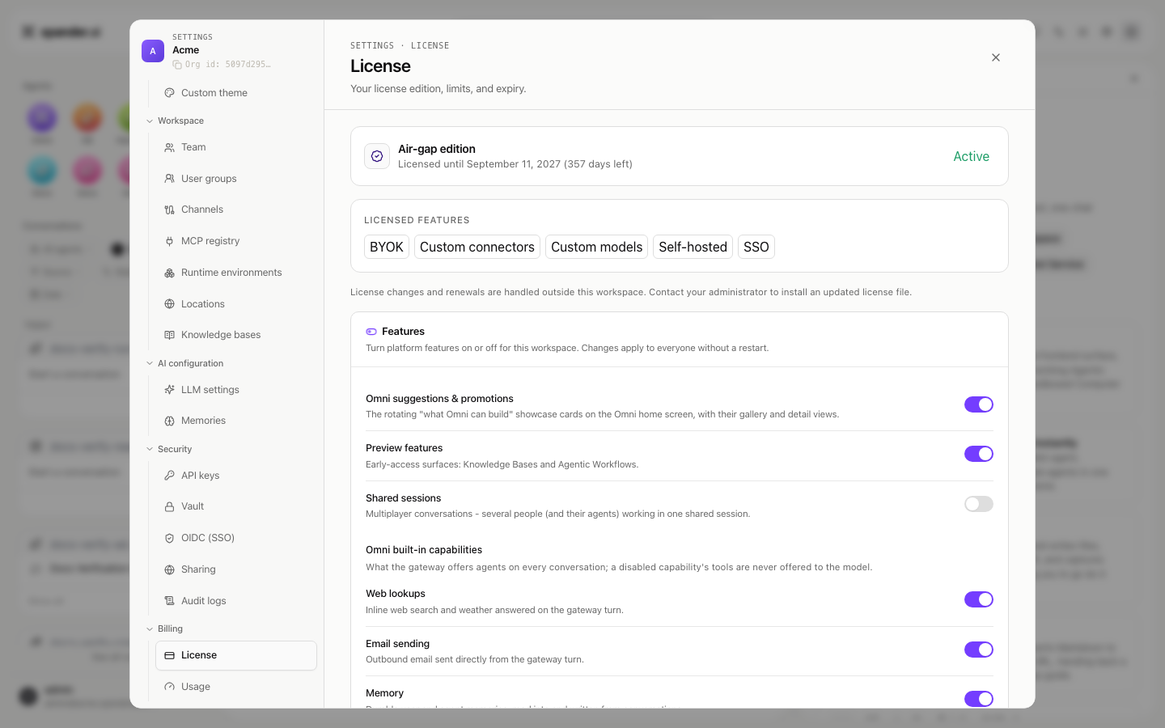
Task: Collapse the Workspace section chevron
Action: [150, 121]
